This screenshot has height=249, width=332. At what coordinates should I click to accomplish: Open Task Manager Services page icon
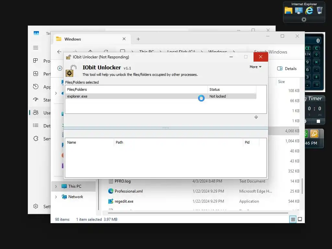[x=36, y=138]
